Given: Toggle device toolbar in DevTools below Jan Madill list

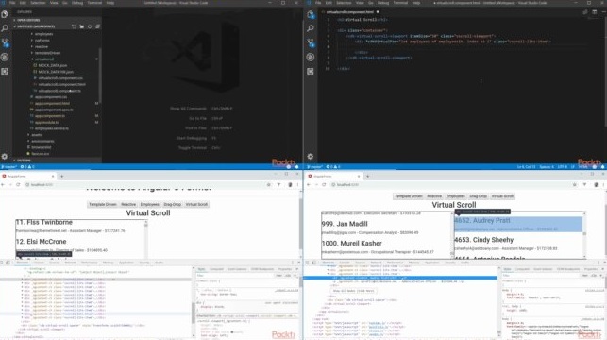Looking at the screenshot, I should coord(313,263).
